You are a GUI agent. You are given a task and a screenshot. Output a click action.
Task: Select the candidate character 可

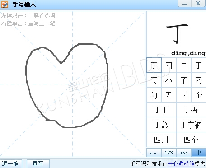154,80
